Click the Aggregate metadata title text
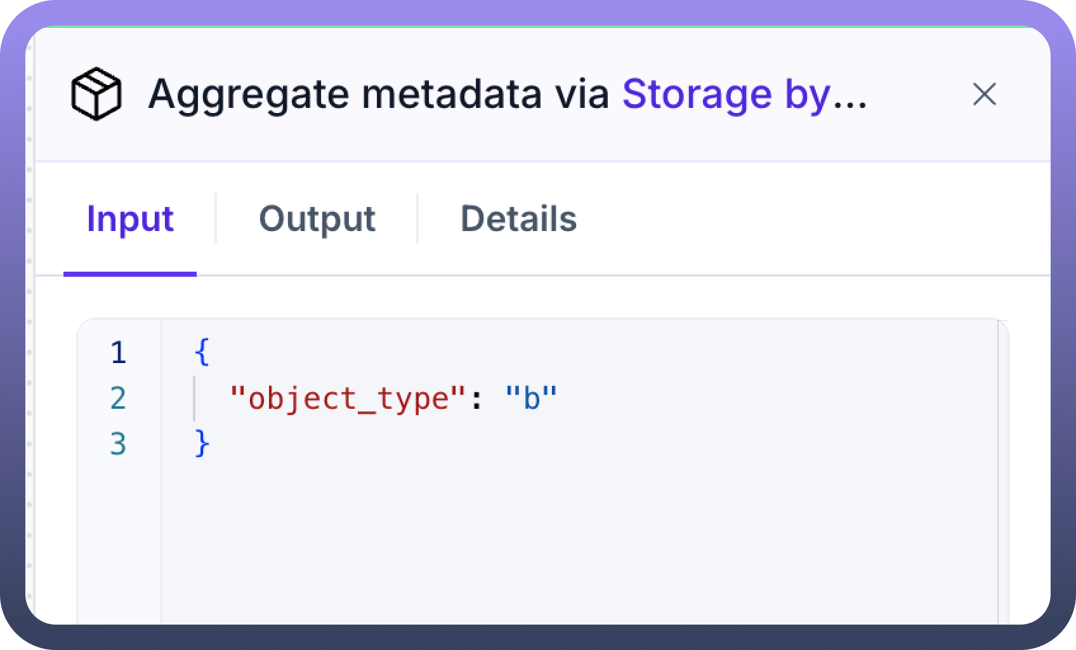1076x650 pixels. click(x=378, y=94)
